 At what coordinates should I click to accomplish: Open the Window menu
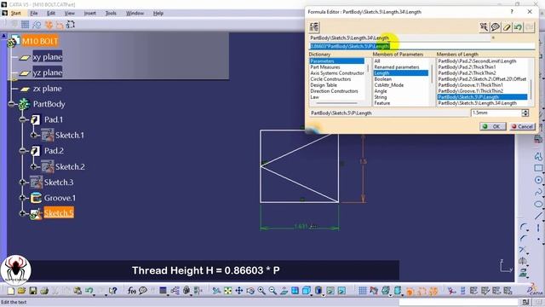coord(135,14)
